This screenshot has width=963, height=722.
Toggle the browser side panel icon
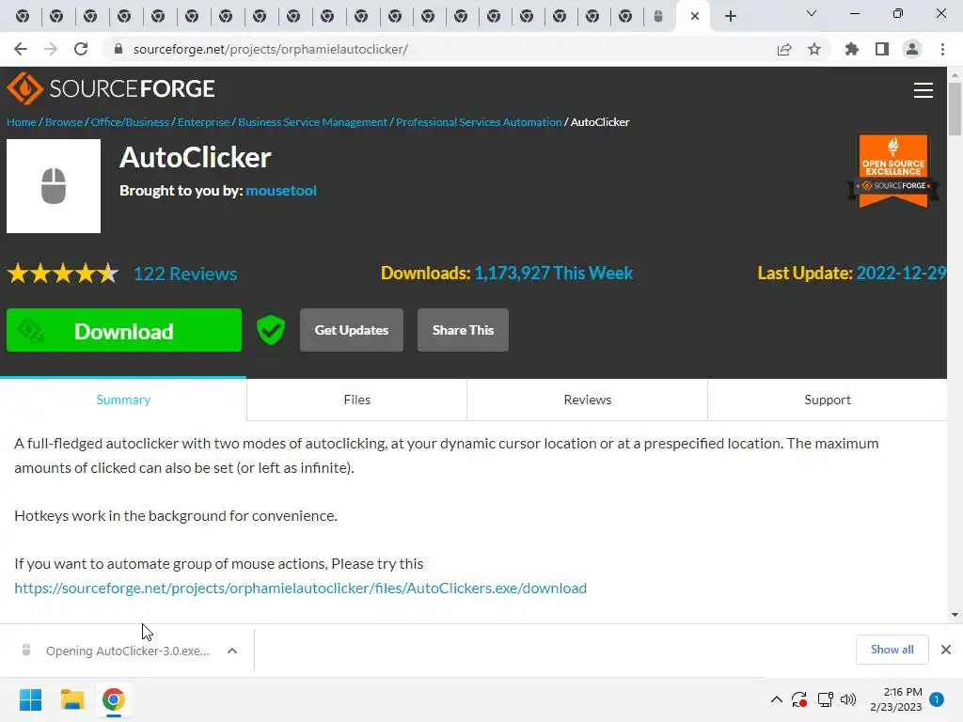pos(882,49)
